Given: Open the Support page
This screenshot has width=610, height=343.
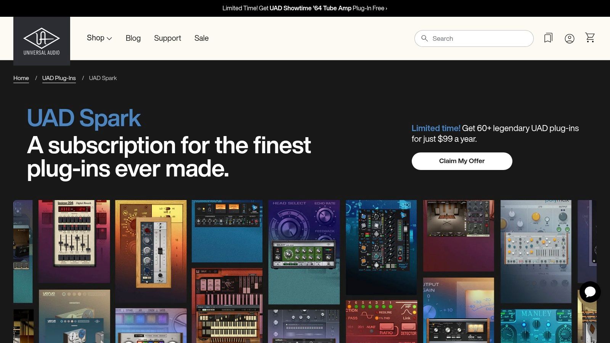Looking at the screenshot, I should pyautogui.click(x=167, y=38).
